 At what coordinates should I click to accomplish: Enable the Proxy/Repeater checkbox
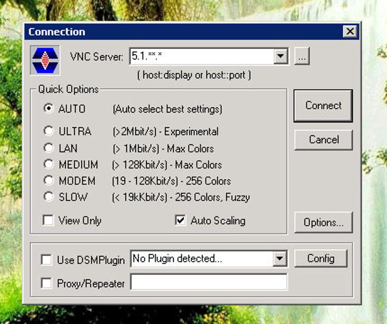click(x=46, y=283)
